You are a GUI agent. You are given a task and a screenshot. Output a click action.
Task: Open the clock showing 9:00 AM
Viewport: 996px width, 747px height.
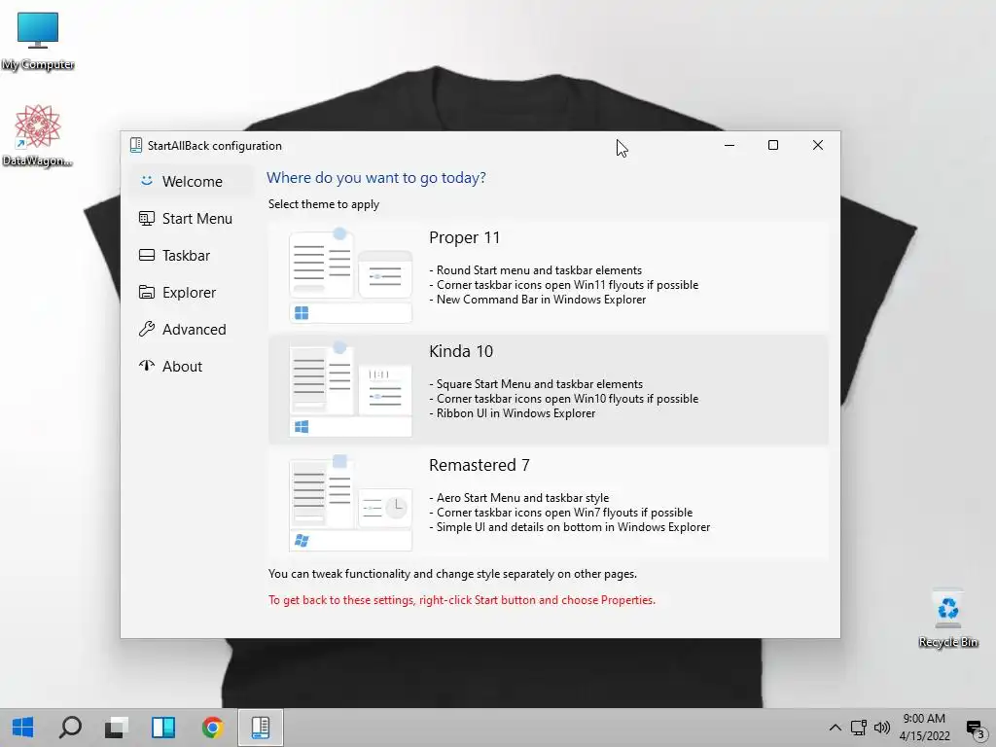(x=924, y=728)
